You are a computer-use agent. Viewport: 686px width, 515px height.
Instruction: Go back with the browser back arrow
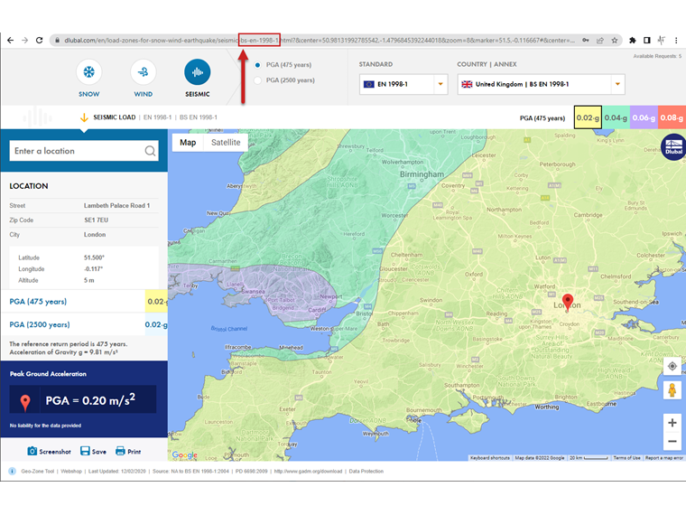pos(11,41)
